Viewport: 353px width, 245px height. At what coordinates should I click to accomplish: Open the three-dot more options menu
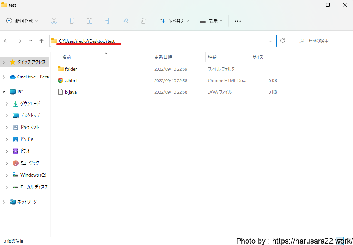coord(238,21)
